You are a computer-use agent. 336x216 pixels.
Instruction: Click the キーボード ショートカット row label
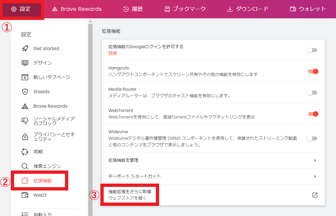click(135, 176)
